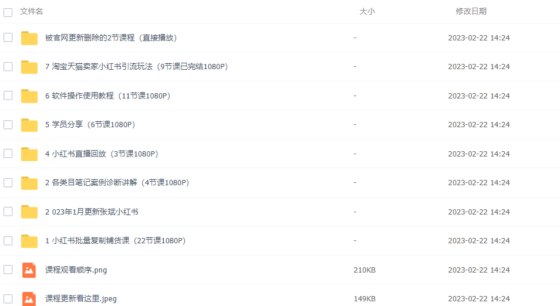Open file name 课程更新看这里.jpeg
The image size is (560, 306).
[81, 299]
